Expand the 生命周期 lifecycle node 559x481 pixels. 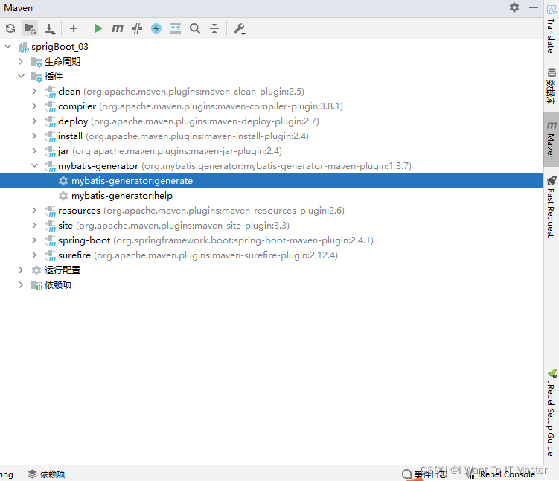tap(21, 61)
